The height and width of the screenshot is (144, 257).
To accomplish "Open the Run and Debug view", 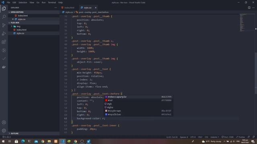I will (4, 34).
